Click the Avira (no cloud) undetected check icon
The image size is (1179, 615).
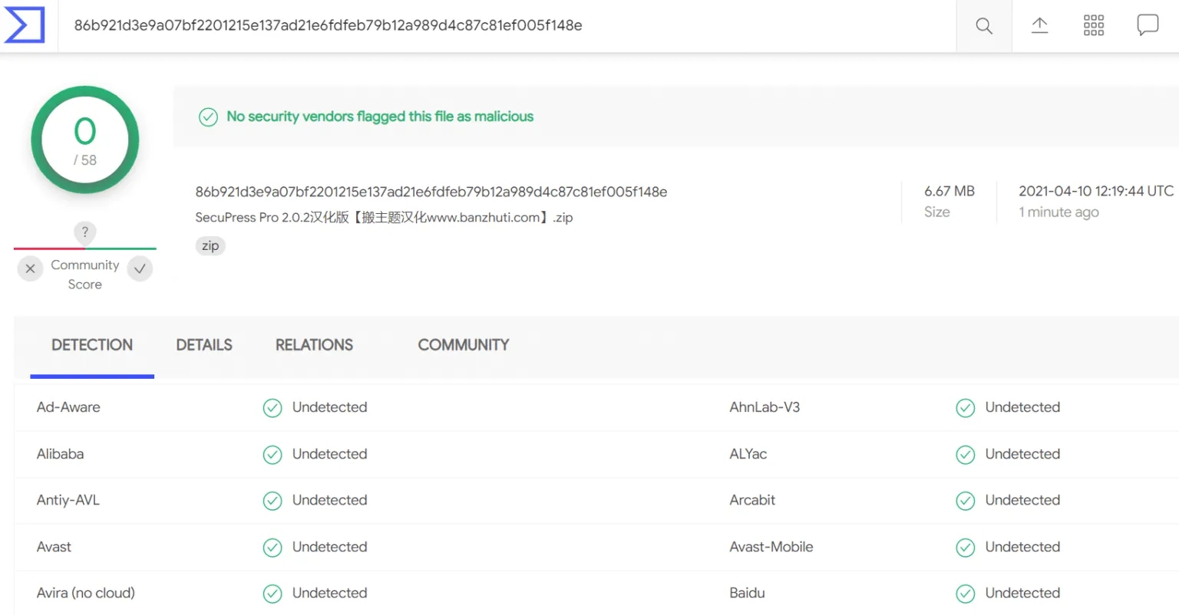(x=272, y=594)
